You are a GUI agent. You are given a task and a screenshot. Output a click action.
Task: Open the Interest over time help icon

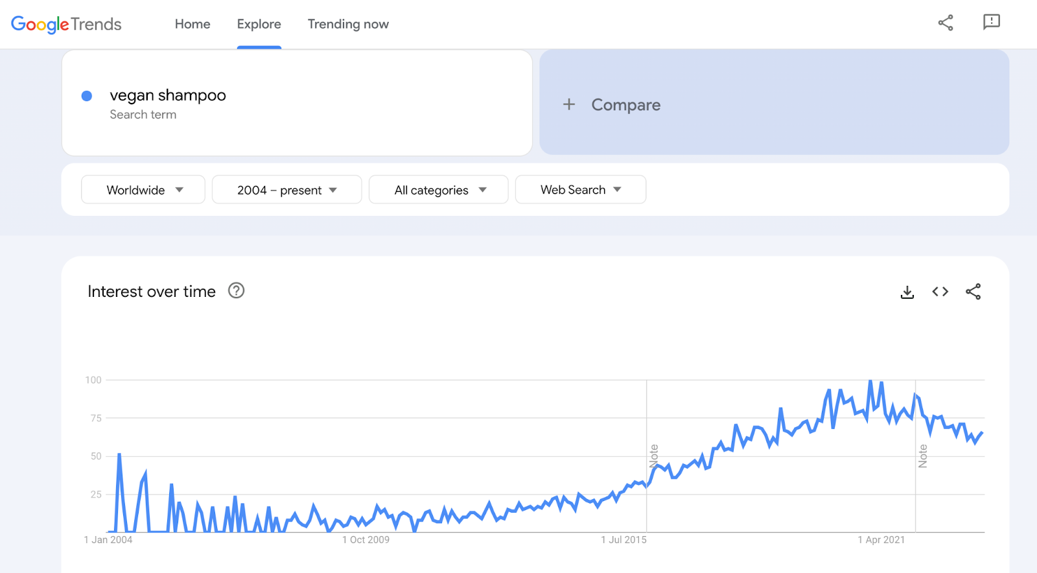pyautogui.click(x=237, y=291)
